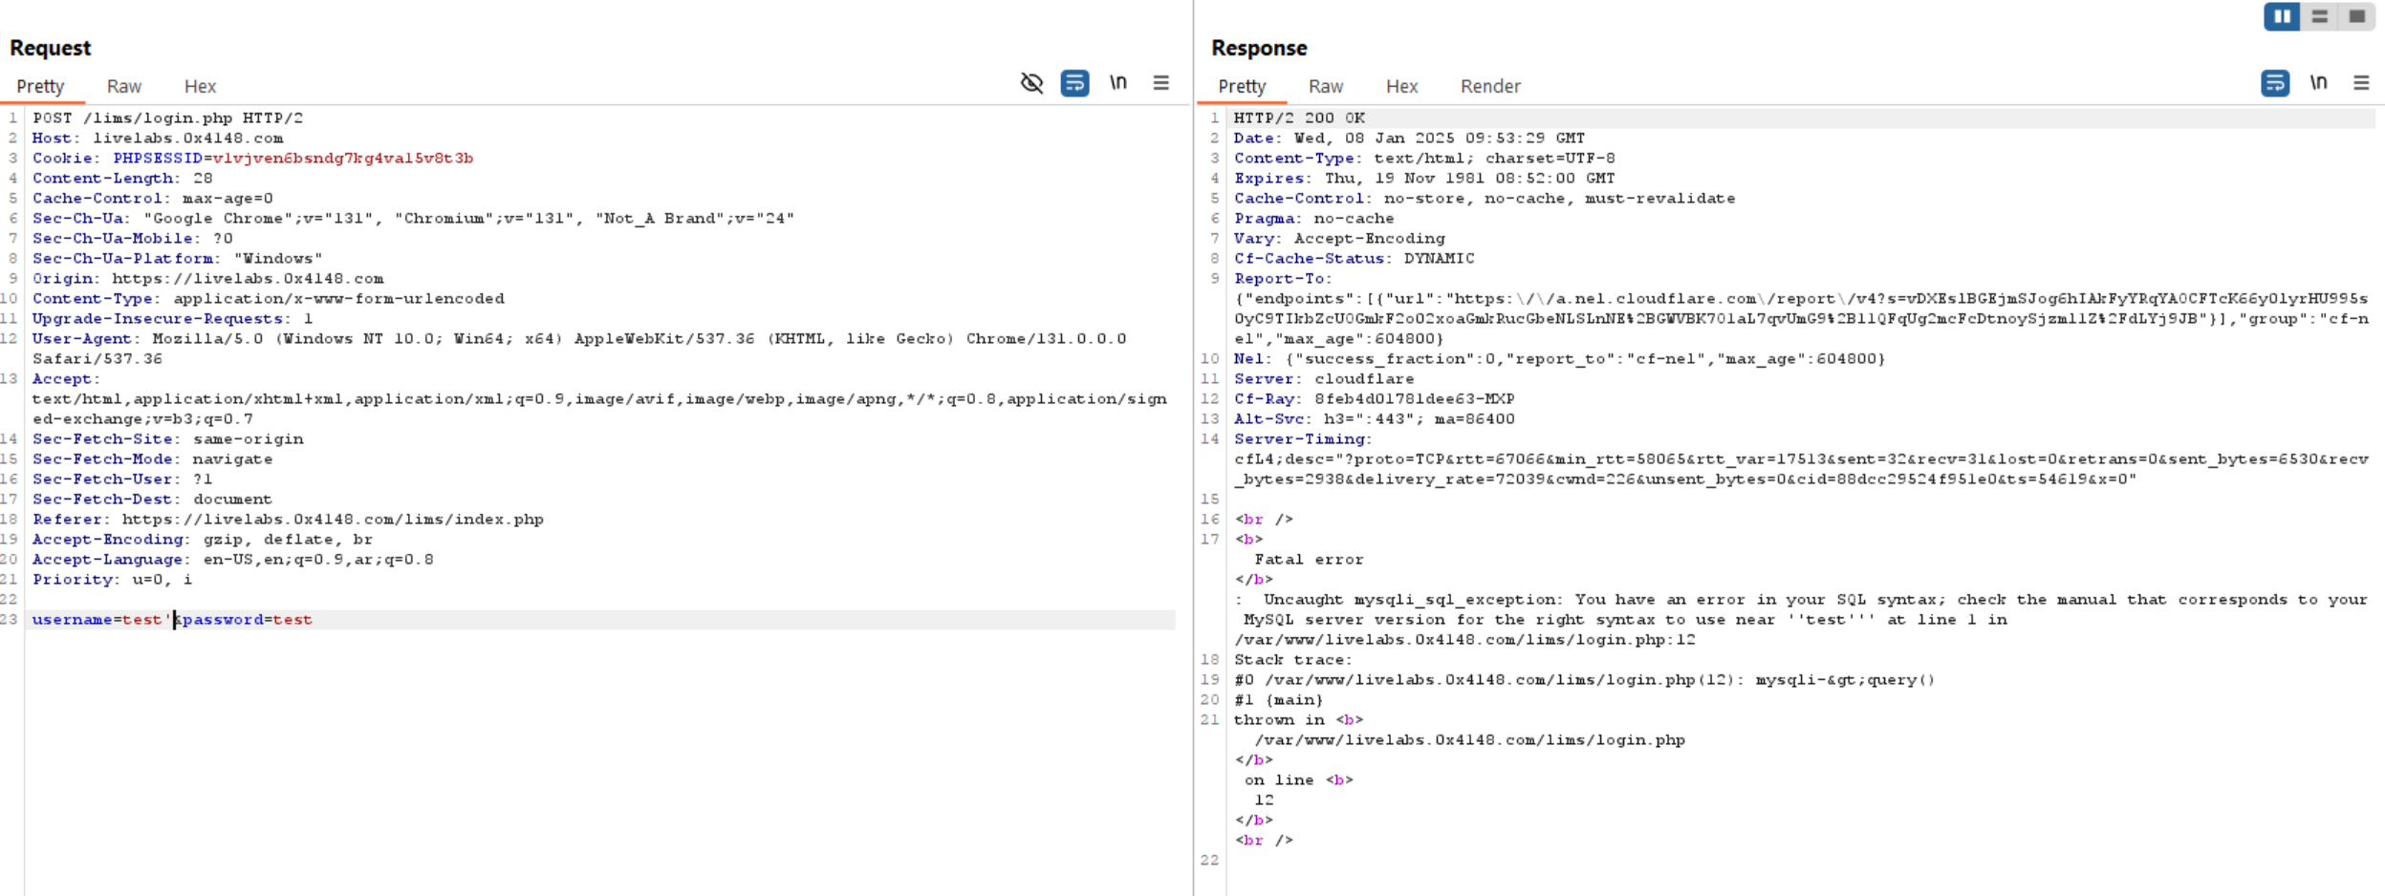Click the Accept-Language header value
The height and width of the screenshot is (896, 2385).
318,560
